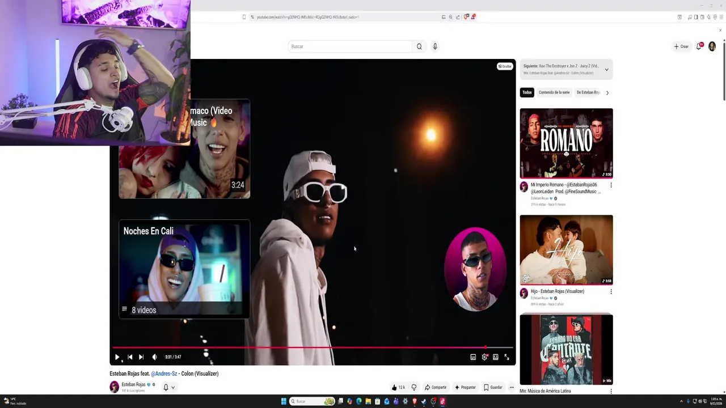Click the bookmark icon left of the URL

(244, 17)
